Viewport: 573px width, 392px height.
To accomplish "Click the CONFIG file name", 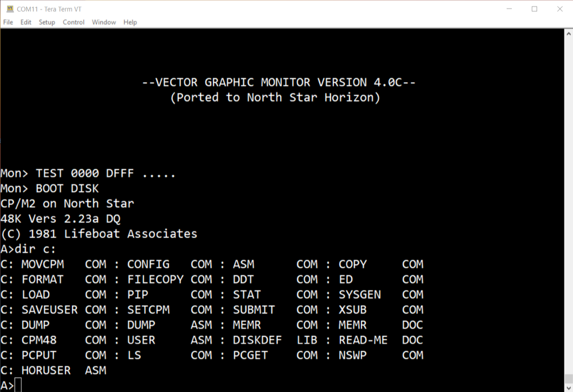I will 148,265.
